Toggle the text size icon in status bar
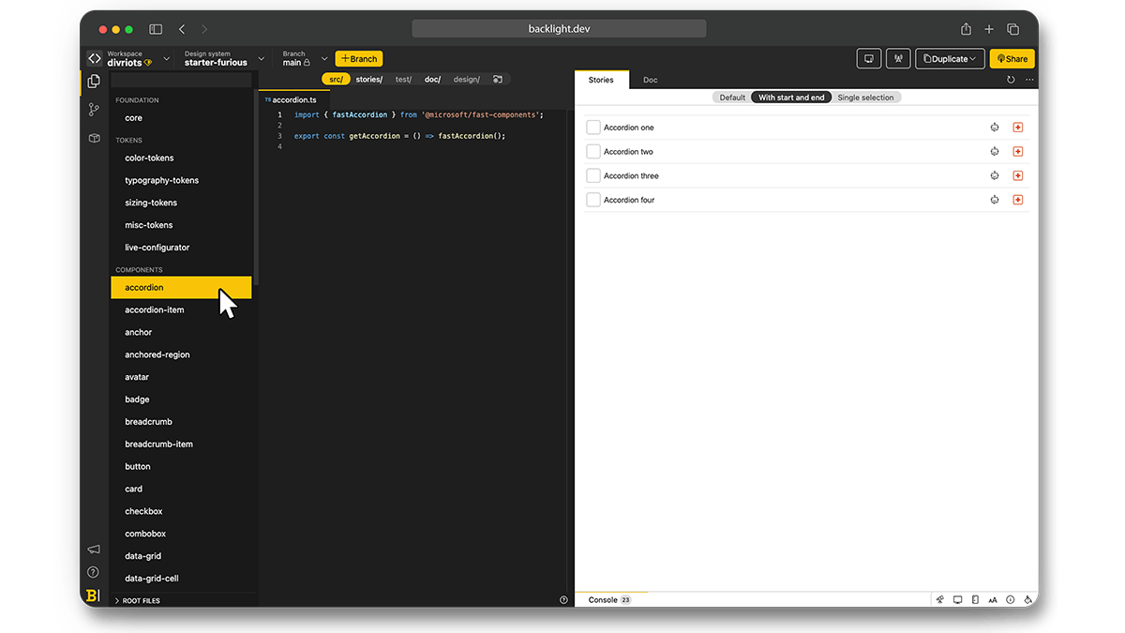 point(993,600)
